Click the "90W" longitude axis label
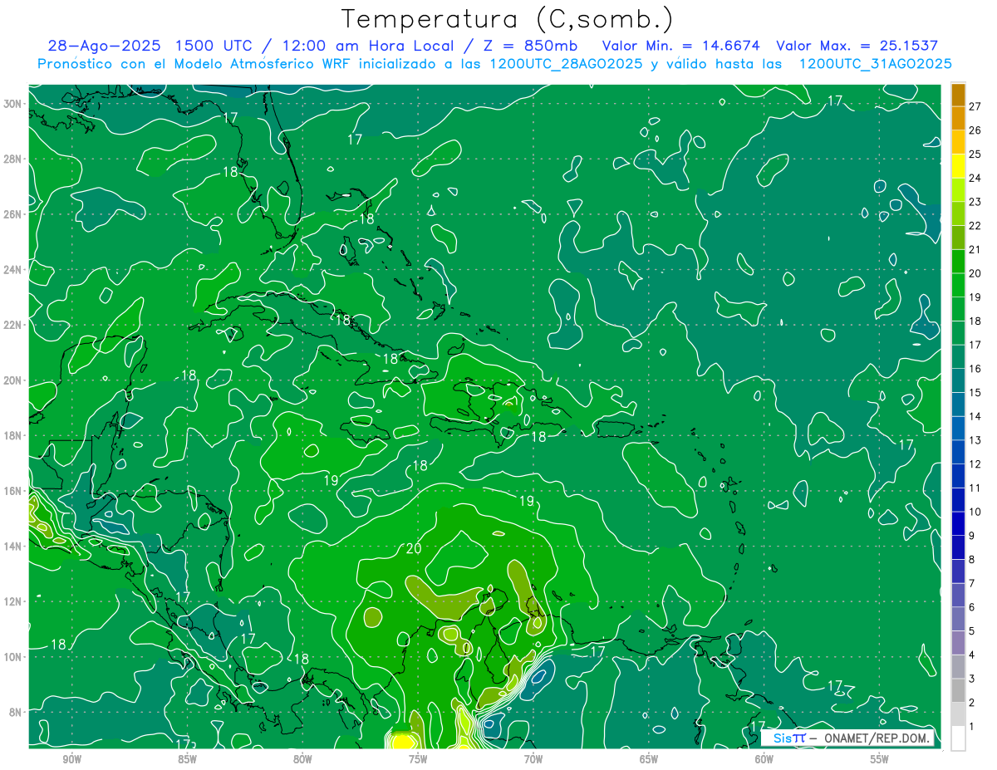The image size is (997, 770). point(71,759)
